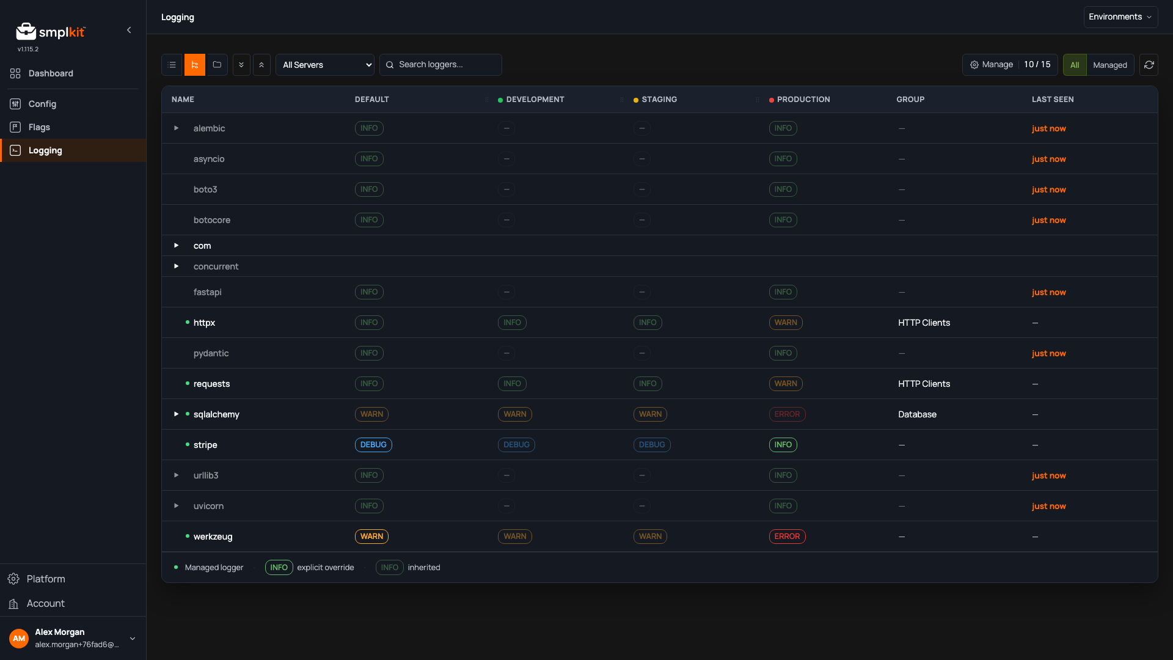Viewport: 1173px width, 660px height.
Task: Sort by NAME column header
Action: point(183,100)
